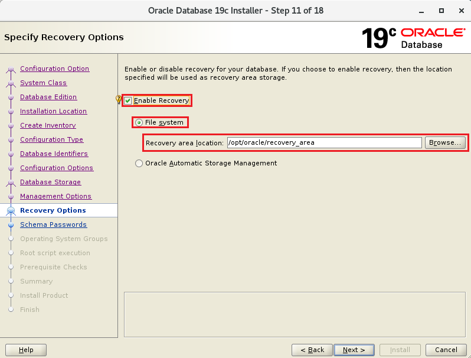Click the Schema Passwords step bullet icon

pyautogui.click(x=11, y=225)
